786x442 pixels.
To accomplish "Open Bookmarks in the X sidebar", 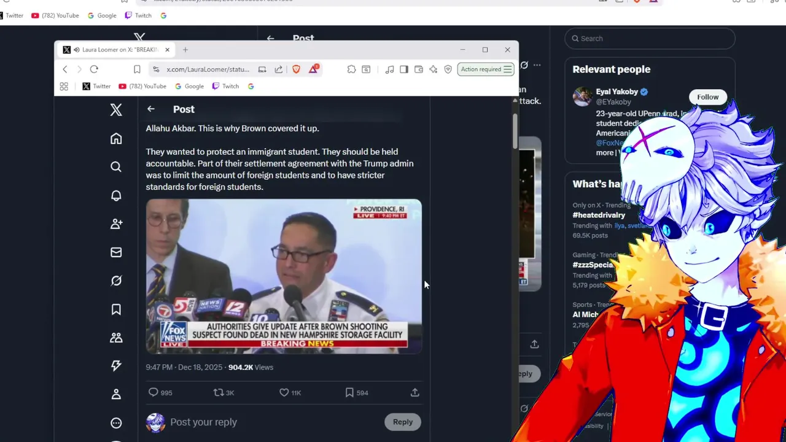I will (116, 309).
